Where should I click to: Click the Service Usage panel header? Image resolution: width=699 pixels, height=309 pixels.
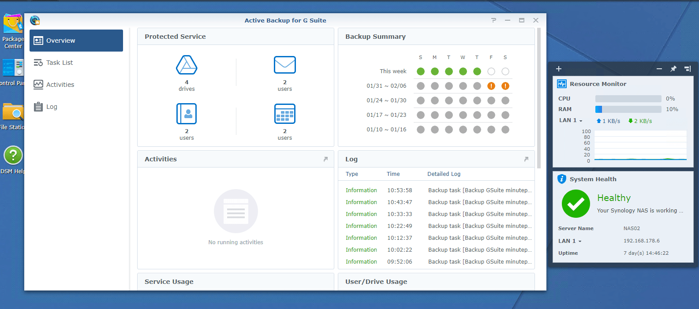tap(235, 282)
